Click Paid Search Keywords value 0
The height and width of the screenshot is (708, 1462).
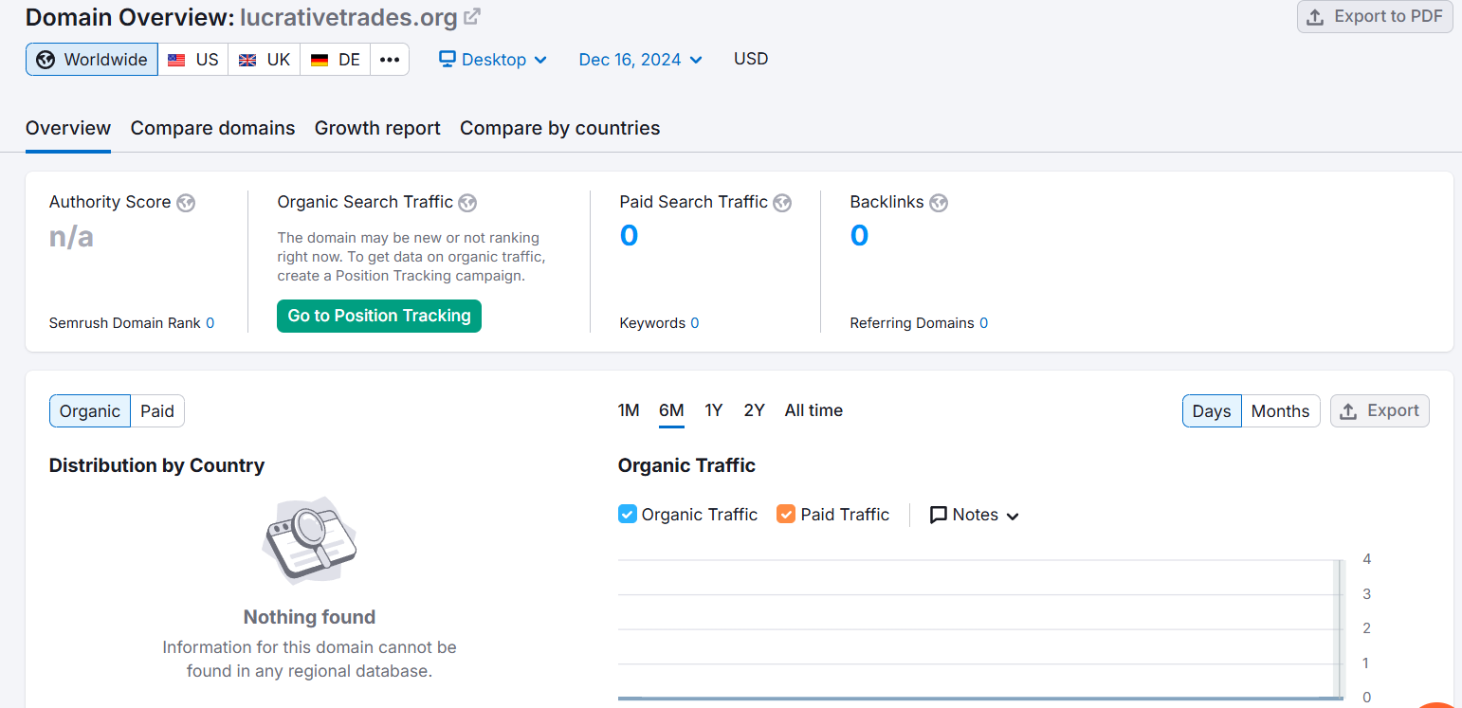pyautogui.click(x=695, y=323)
